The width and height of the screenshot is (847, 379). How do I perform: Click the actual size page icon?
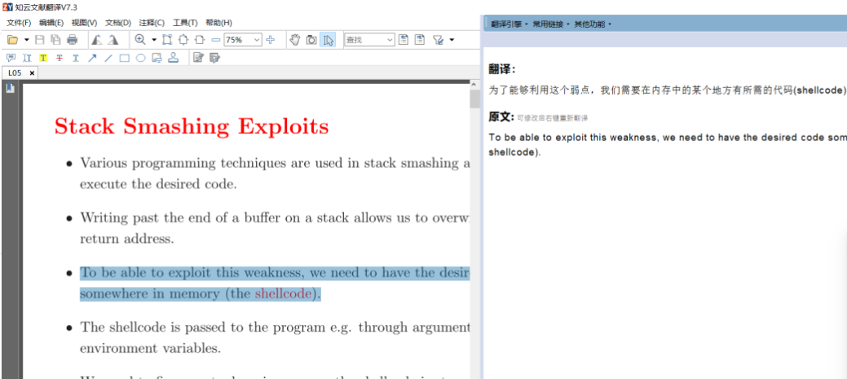click(x=167, y=39)
